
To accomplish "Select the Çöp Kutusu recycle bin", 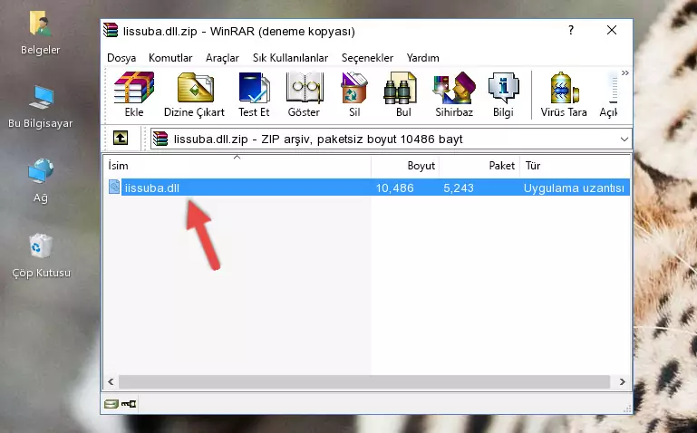I will (x=41, y=255).
